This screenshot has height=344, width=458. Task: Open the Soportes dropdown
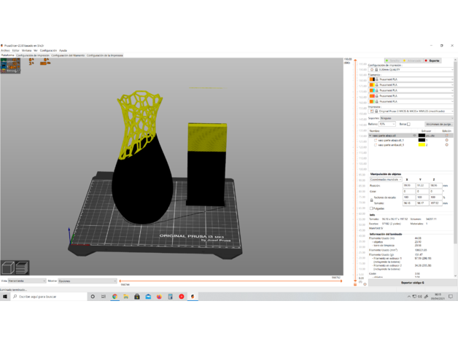[416, 118]
